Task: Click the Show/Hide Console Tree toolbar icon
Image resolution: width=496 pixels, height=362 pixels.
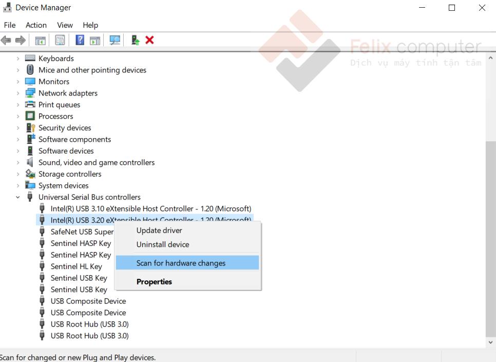Action: pos(40,40)
